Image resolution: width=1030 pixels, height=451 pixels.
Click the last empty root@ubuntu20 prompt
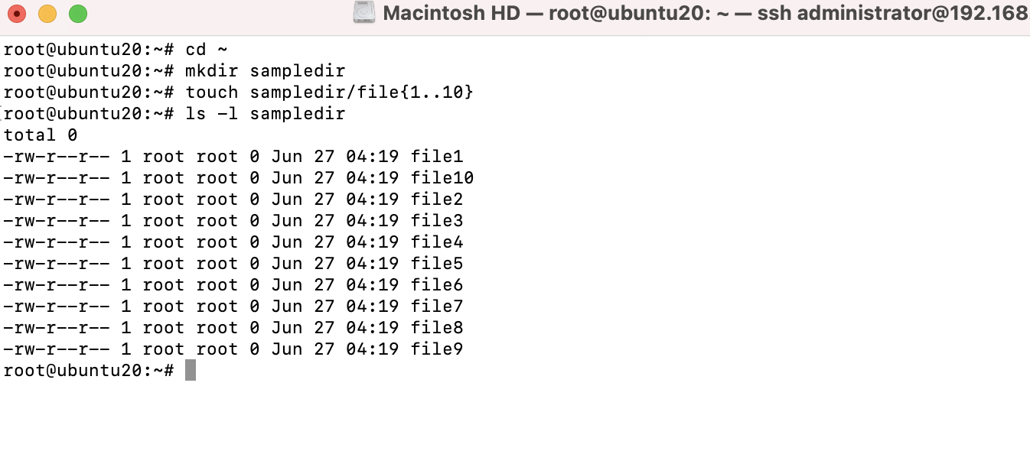tap(89, 371)
